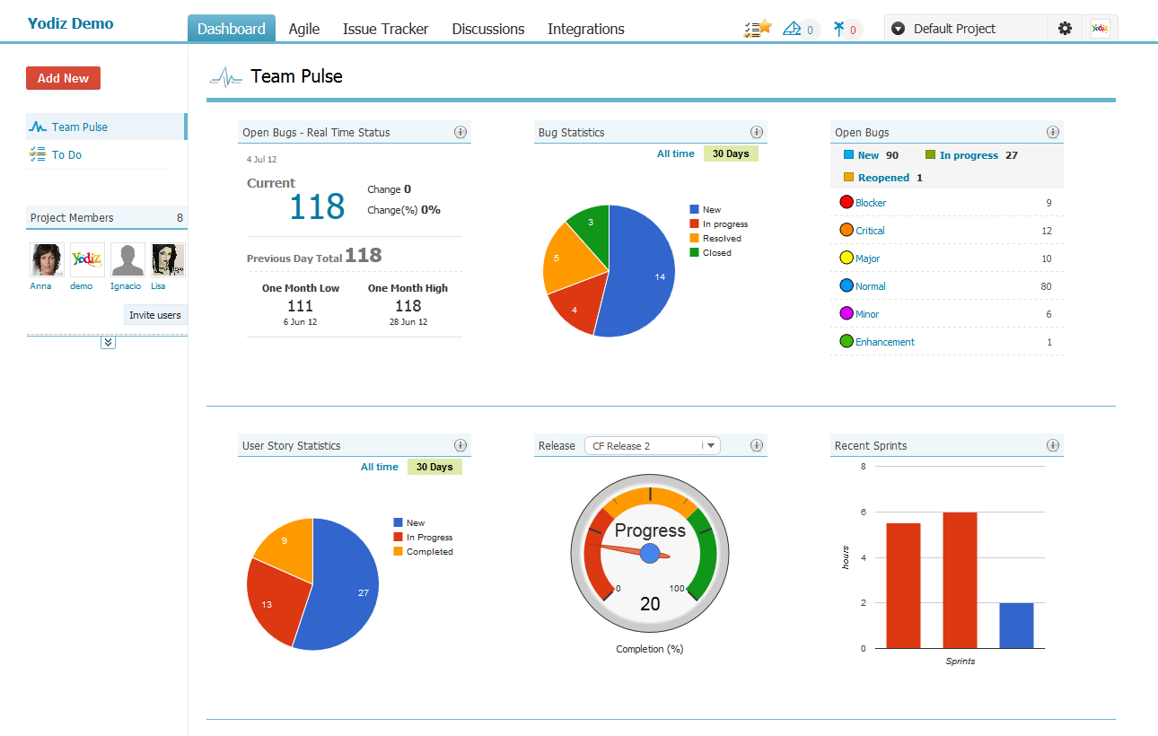This screenshot has width=1158, height=736.
Task: Click the Yodiz profile logo in header
Action: 1100,29
